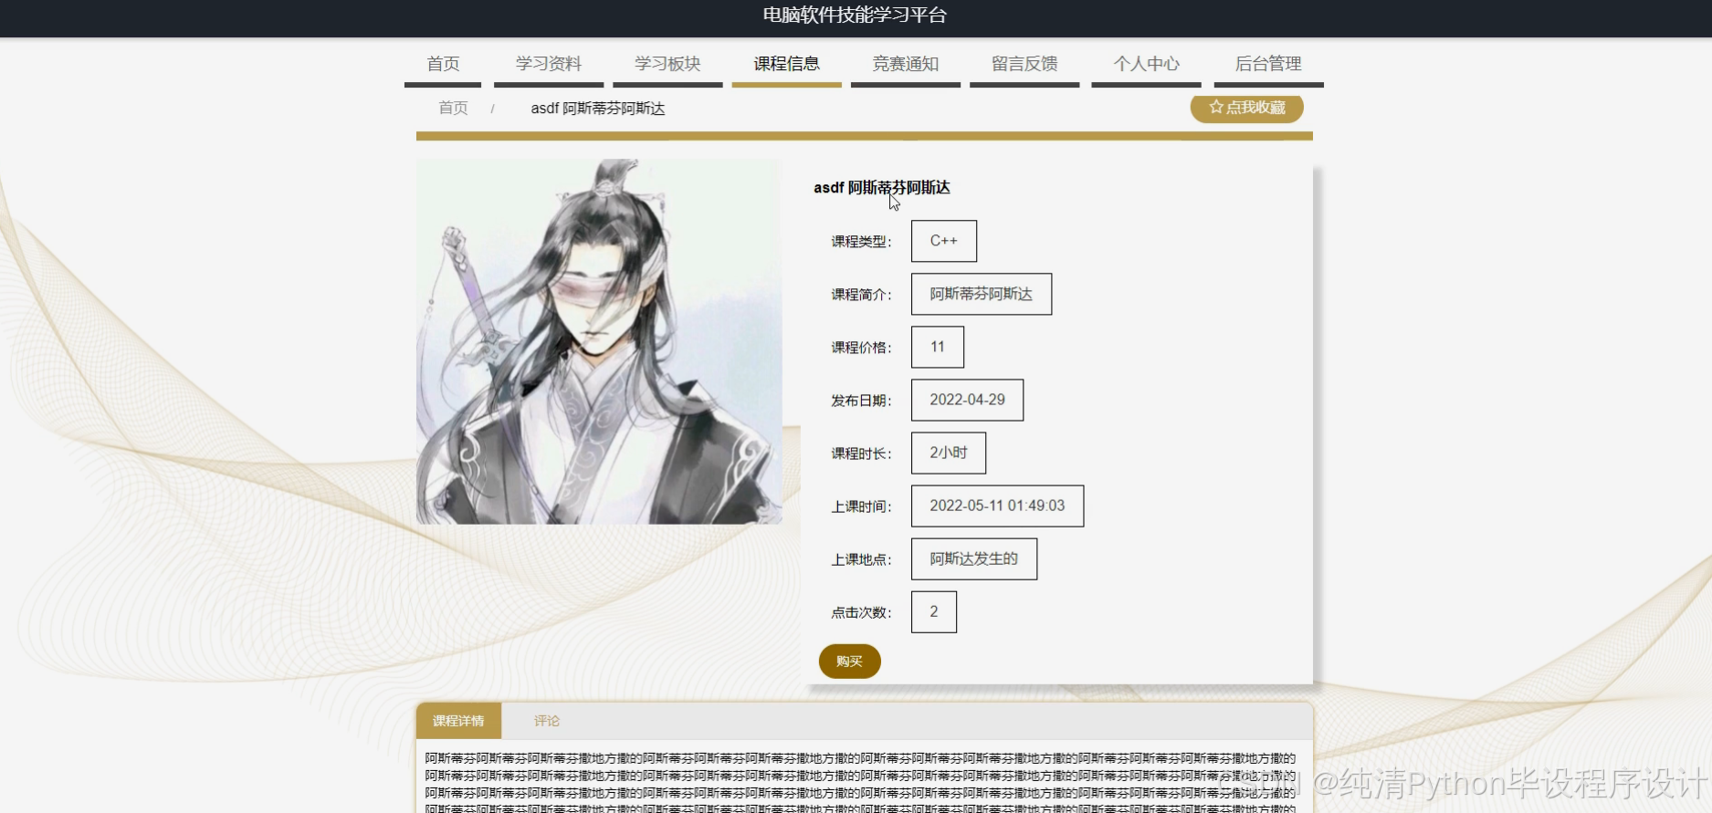Click the 上课地点 label
The width and height of the screenshot is (1712, 813).
tap(861, 559)
